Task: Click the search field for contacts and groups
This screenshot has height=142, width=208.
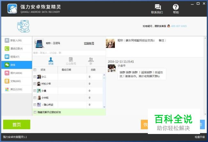Action: click(69, 53)
